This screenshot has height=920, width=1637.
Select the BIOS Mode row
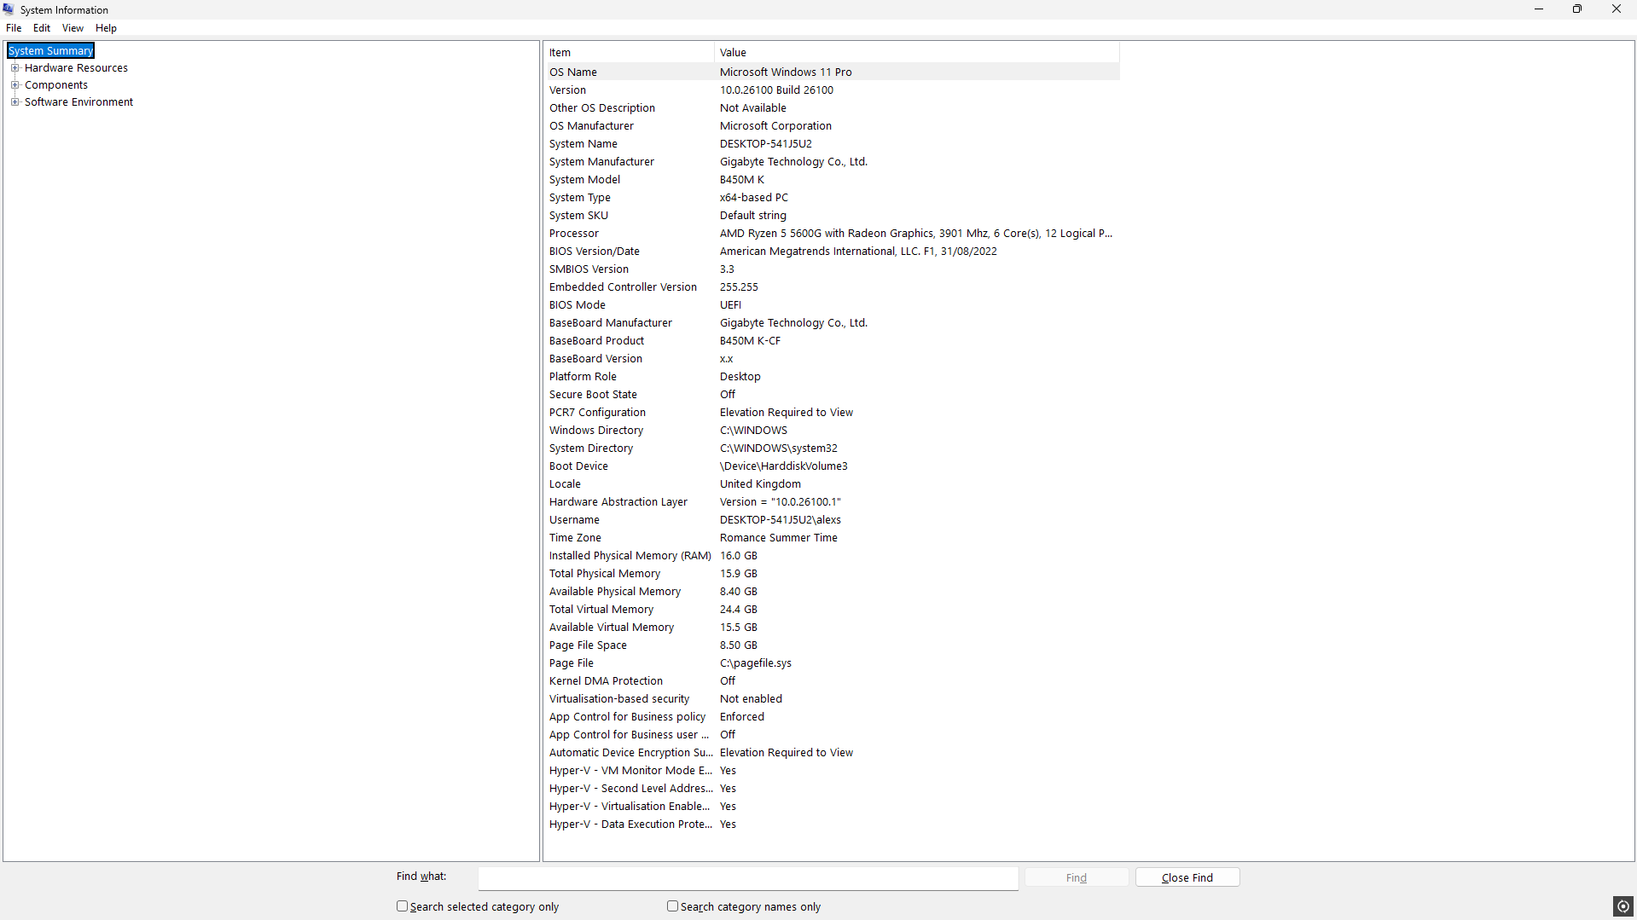[833, 305]
